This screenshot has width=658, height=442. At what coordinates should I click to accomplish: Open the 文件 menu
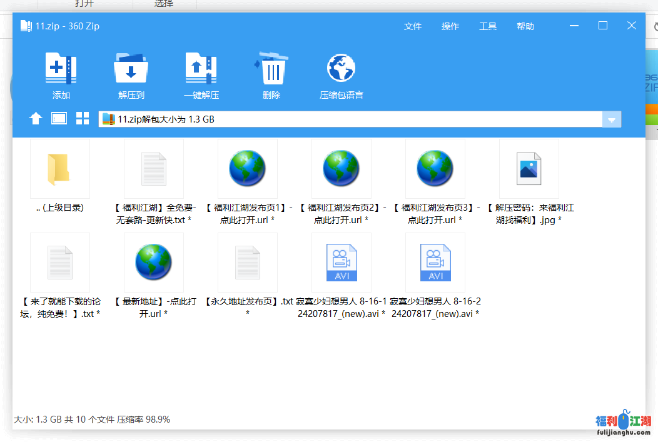click(x=413, y=26)
